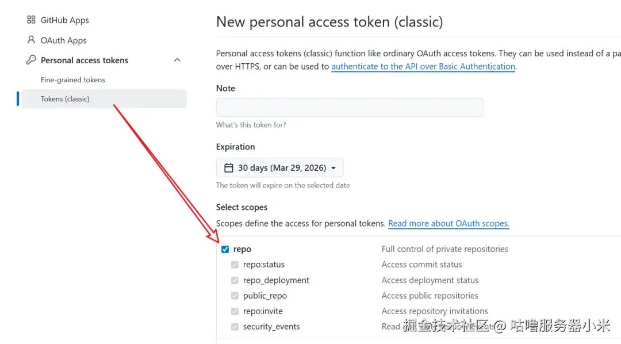Click the GitHub Apps grid icon
Image resolution: width=621 pixels, height=344 pixels.
tap(31, 20)
